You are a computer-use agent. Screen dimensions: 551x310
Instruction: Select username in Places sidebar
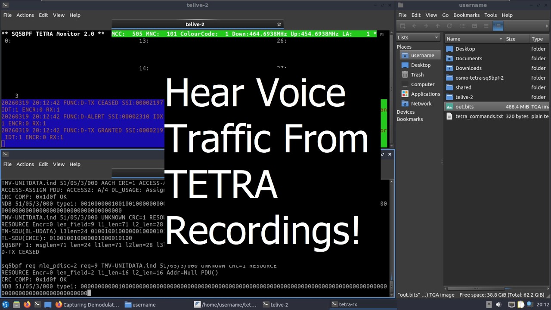point(421,55)
